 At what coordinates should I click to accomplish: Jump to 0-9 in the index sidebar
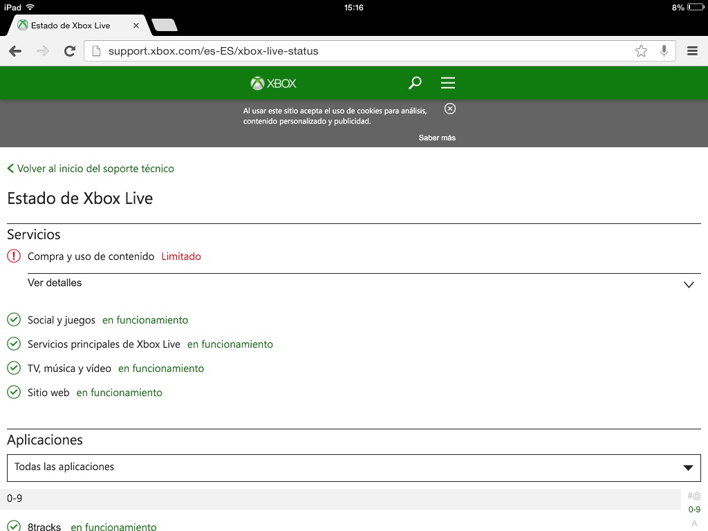tap(694, 510)
